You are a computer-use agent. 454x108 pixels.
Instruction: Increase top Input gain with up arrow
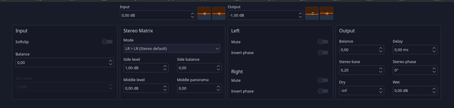click(x=193, y=13)
